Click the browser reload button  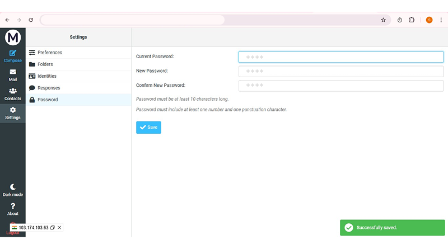31,20
